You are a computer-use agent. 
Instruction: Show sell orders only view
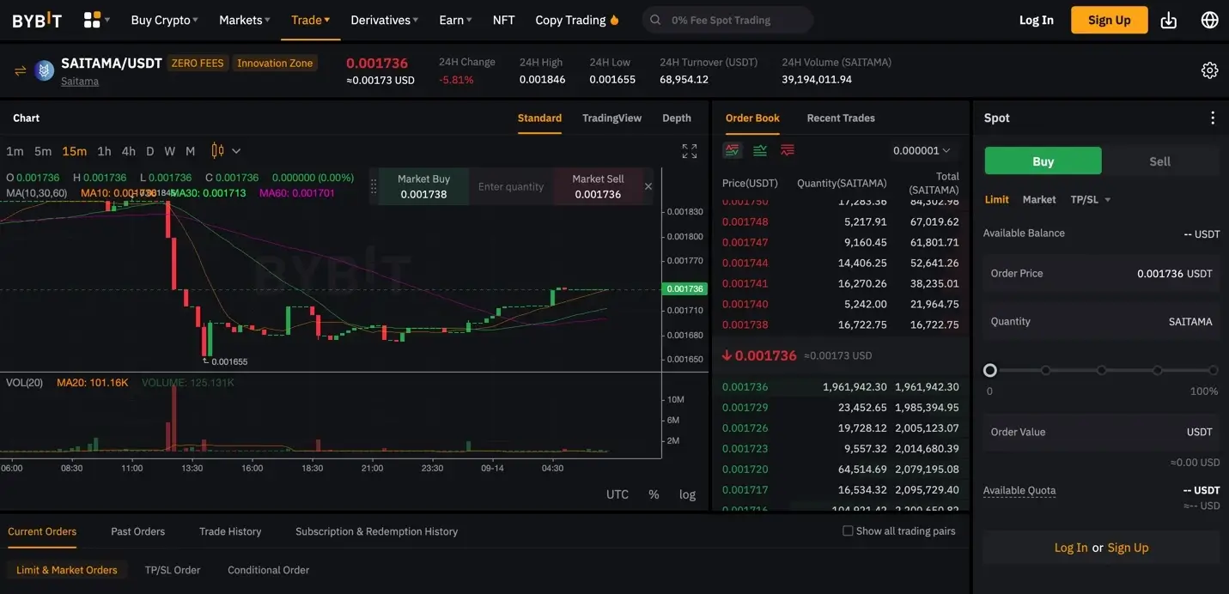(x=788, y=150)
